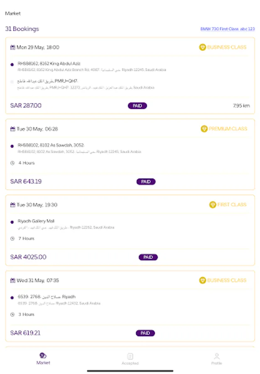Select RHSB8162 King Abdul Aziz pickup location
260x374 pixels.
click(x=49, y=64)
